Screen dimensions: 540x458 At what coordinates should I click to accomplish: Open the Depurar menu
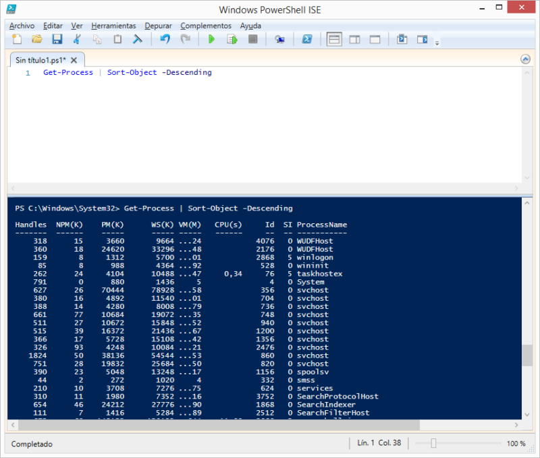(x=158, y=26)
